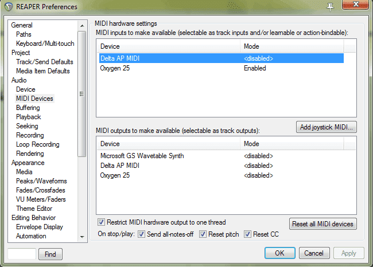The height and width of the screenshot is (267, 373).
Task: Click the pin icon in title bar
Action: [x=330, y=7]
